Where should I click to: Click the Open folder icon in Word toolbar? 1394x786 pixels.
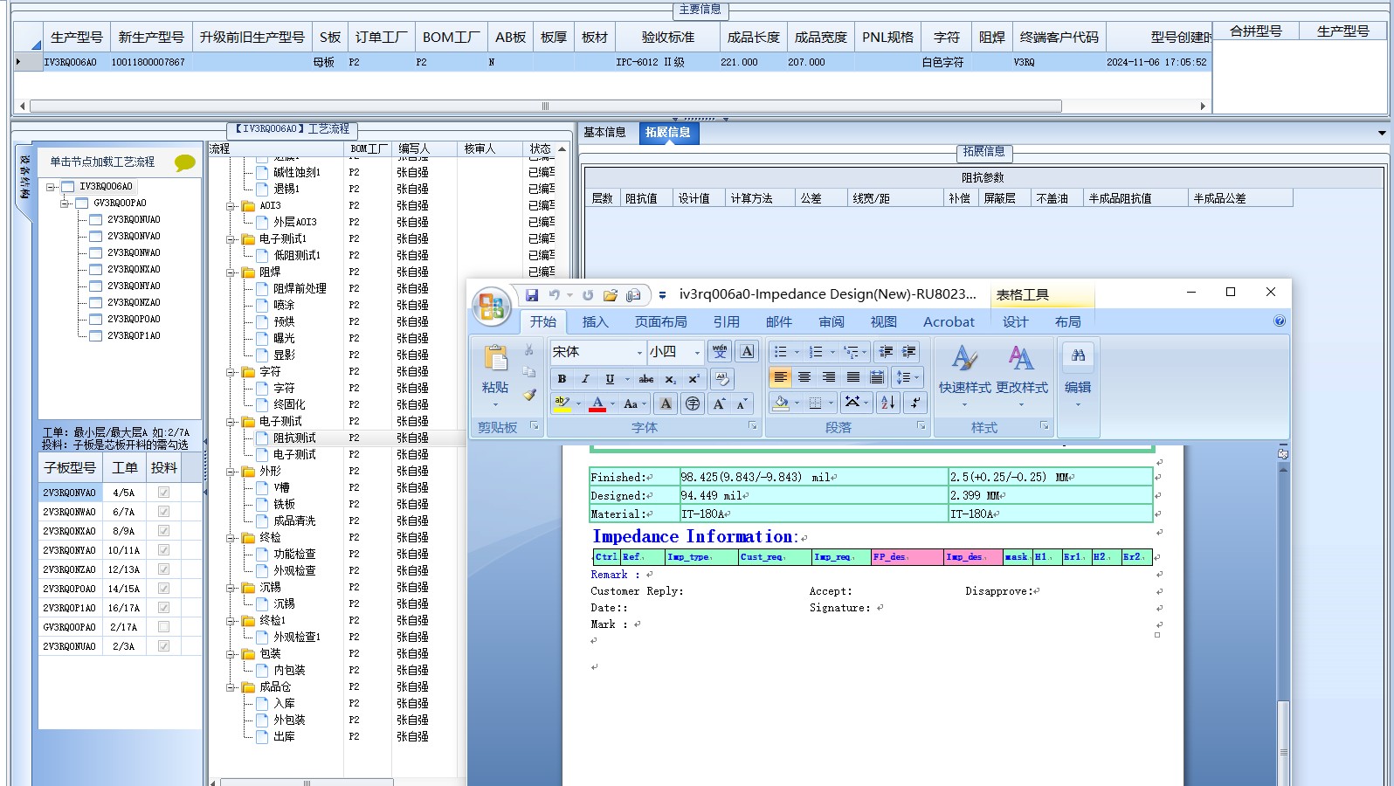point(611,295)
